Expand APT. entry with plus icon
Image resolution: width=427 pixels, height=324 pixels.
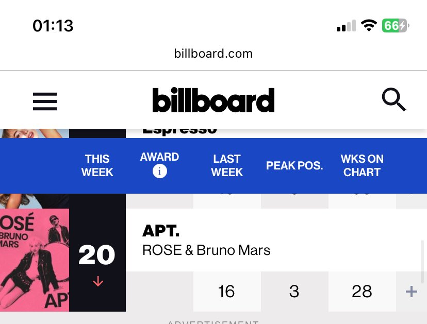click(x=411, y=292)
